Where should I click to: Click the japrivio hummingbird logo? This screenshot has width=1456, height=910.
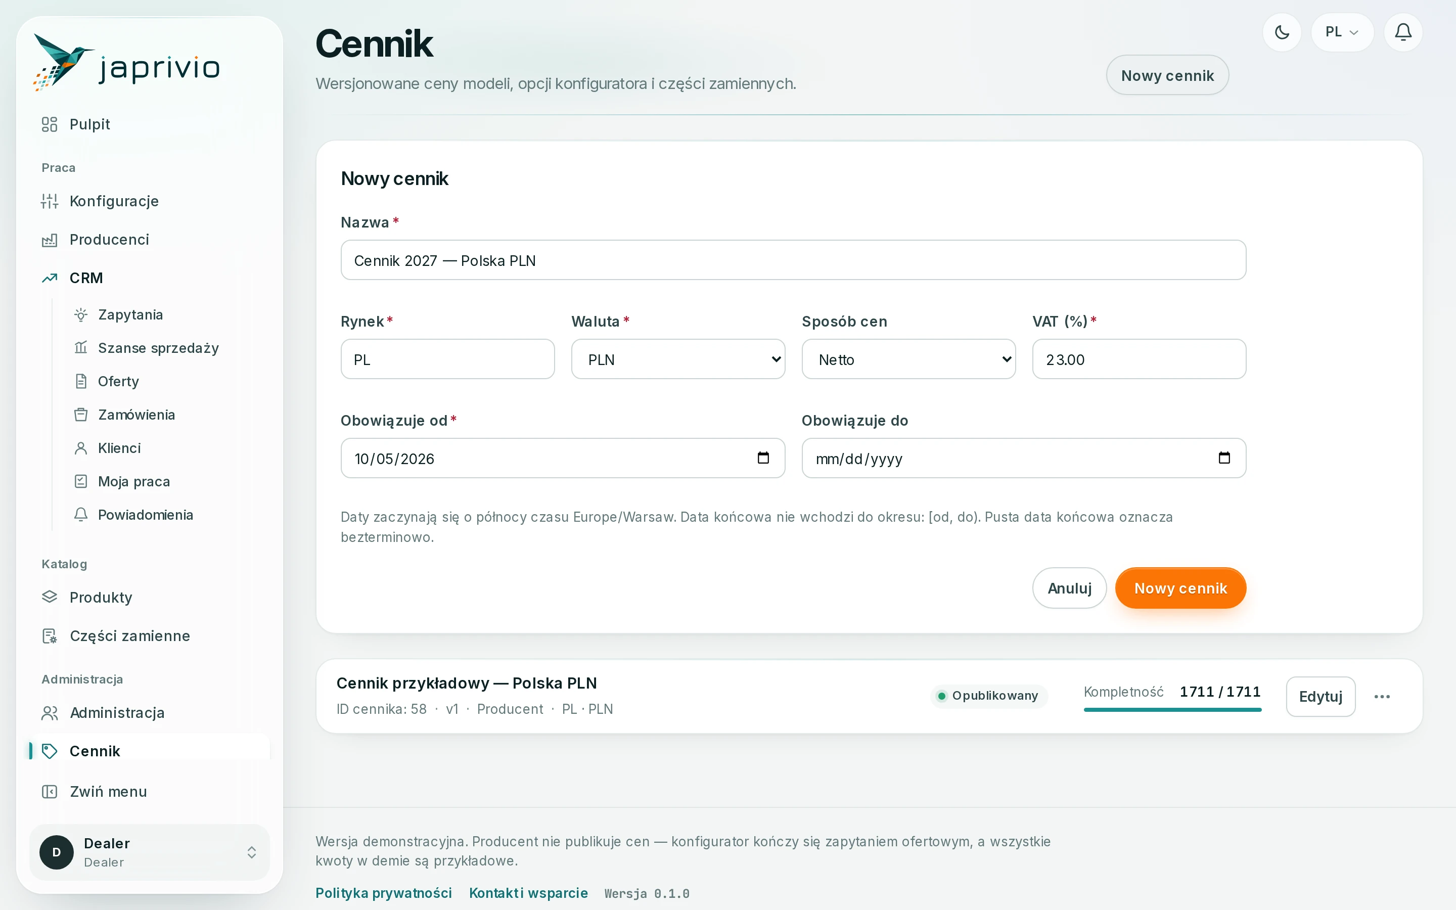click(127, 63)
